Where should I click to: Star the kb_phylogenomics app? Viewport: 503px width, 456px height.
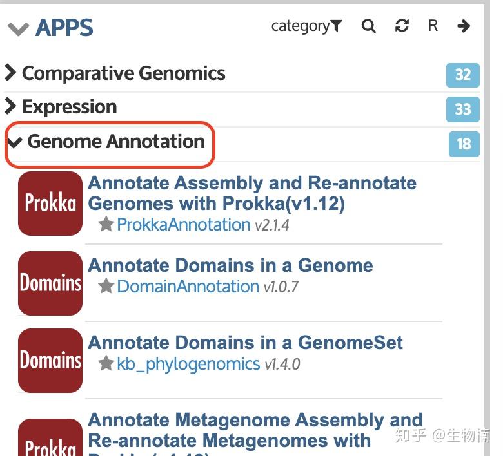(x=106, y=364)
